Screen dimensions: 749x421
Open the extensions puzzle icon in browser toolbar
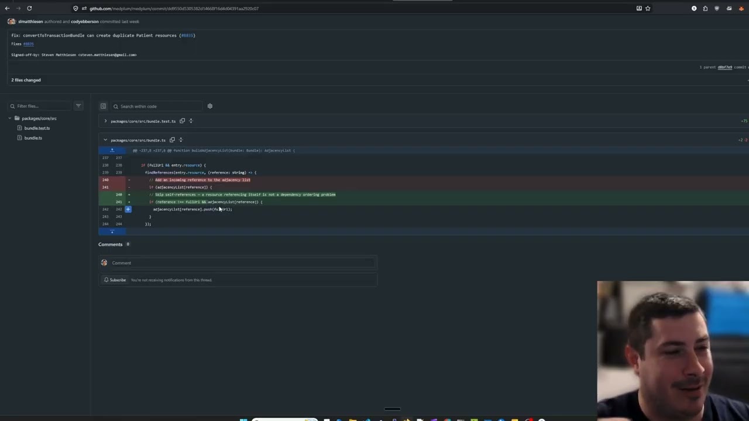point(705,8)
